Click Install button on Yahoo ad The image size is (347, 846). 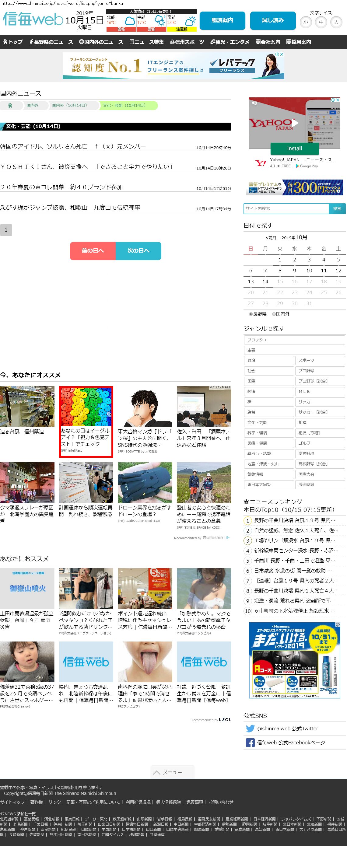(294, 149)
